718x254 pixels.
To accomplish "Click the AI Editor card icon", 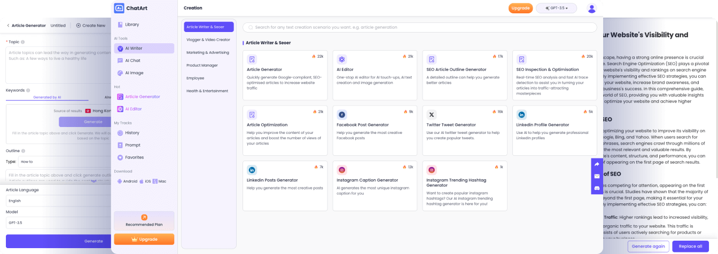I will (x=342, y=59).
